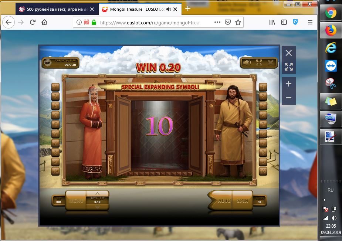
Task: Select payline 5 on left side
Action: pyautogui.click(x=55, y=125)
